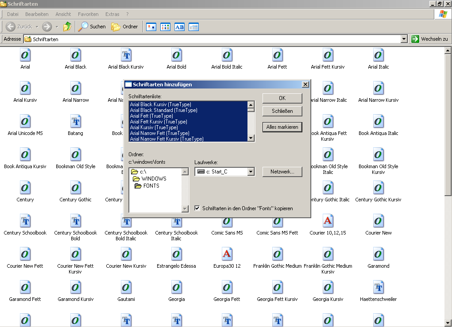Select Arial Black Kursiv TrueType icon
This screenshot has height=327, width=452.
coord(126,55)
